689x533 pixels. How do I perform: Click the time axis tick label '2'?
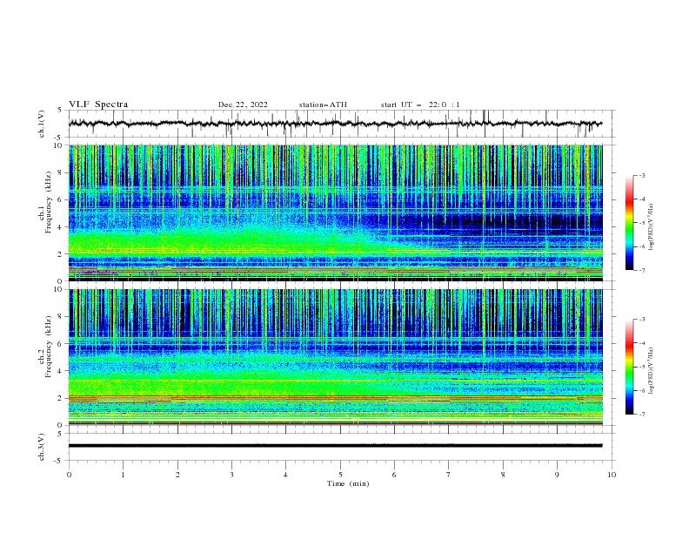(177, 475)
